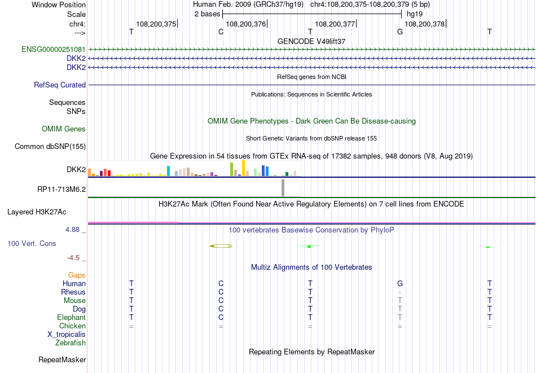The image size is (536, 373).
Task: Select the Mouse species row label
Action: click(74, 301)
